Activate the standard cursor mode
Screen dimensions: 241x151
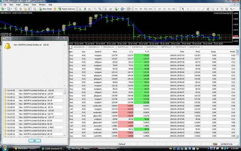(183, 9)
